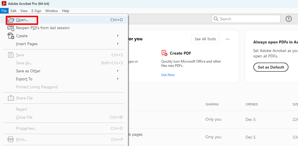The height and width of the screenshot is (146, 298).
Task: Open the File menu
Action: (4, 11)
